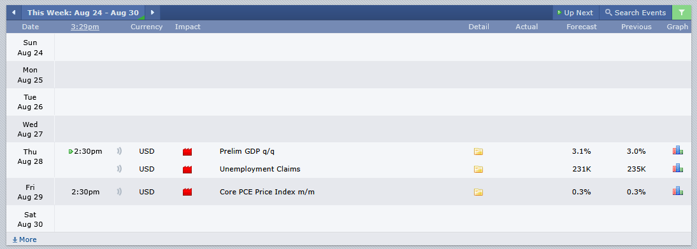The width and height of the screenshot is (697, 249).
Task: Go to previous week with left arrow
Action: (x=14, y=13)
